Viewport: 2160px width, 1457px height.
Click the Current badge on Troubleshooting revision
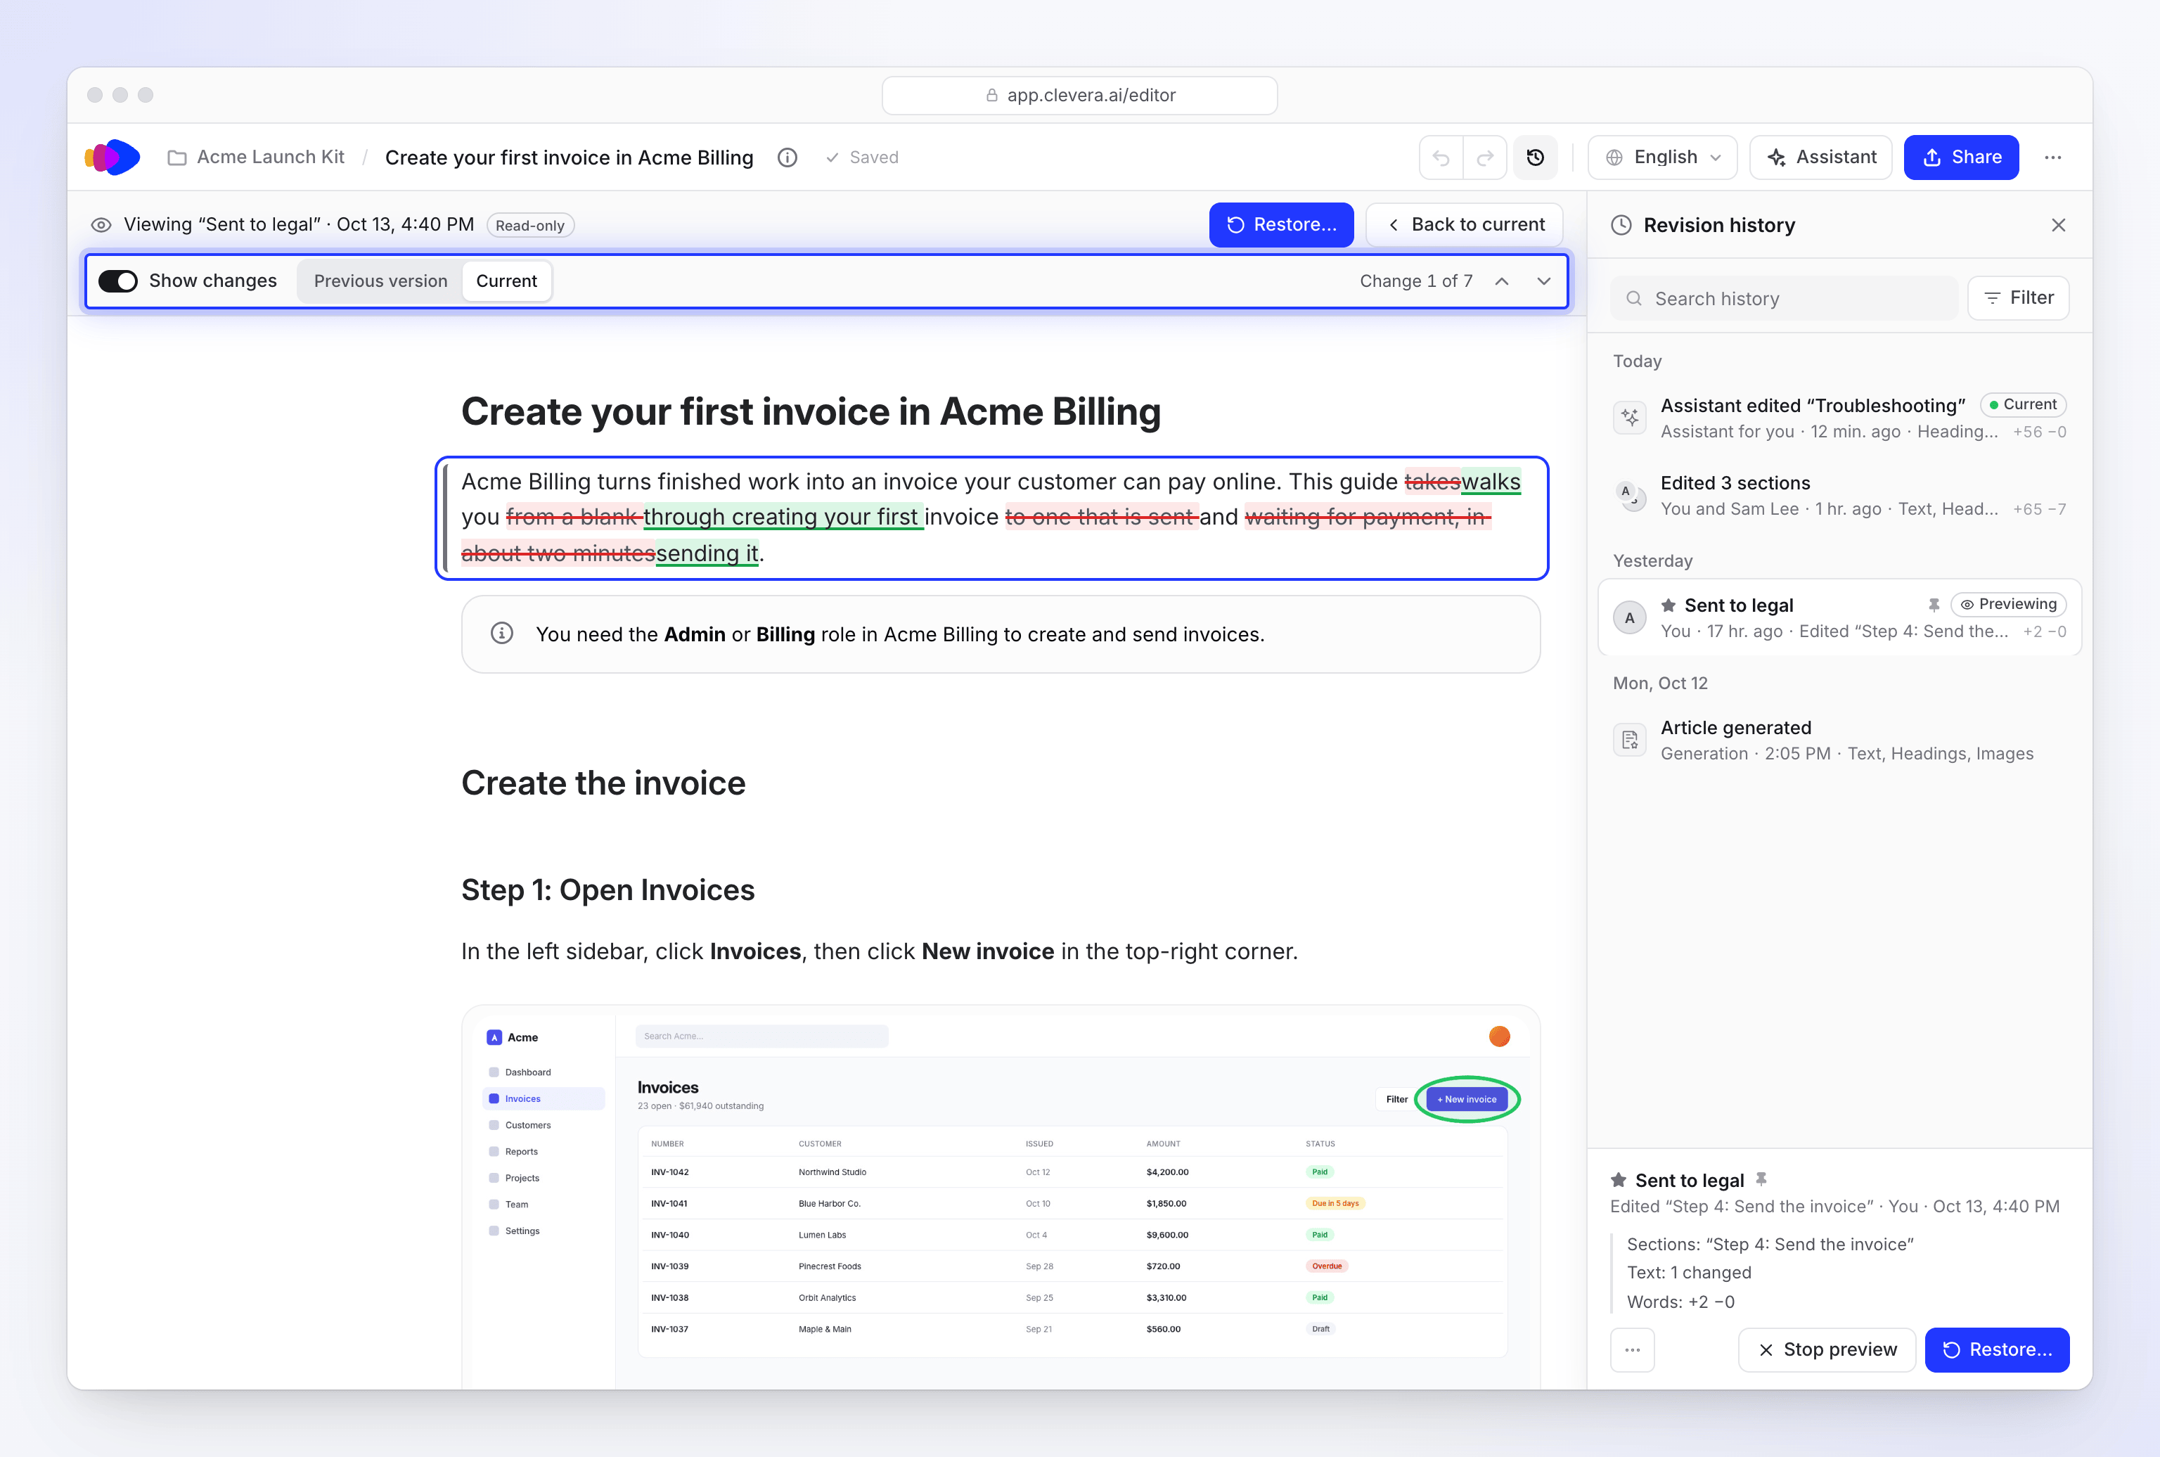tap(2024, 405)
